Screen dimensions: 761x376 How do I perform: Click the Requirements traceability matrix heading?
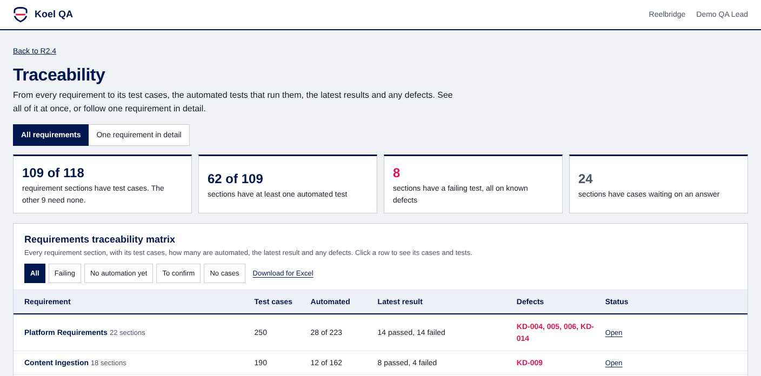pos(99,239)
